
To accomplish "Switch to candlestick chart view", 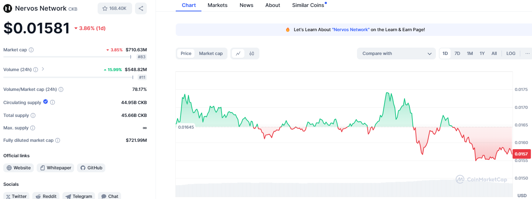I will pyautogui.click(x=252, y=54).
